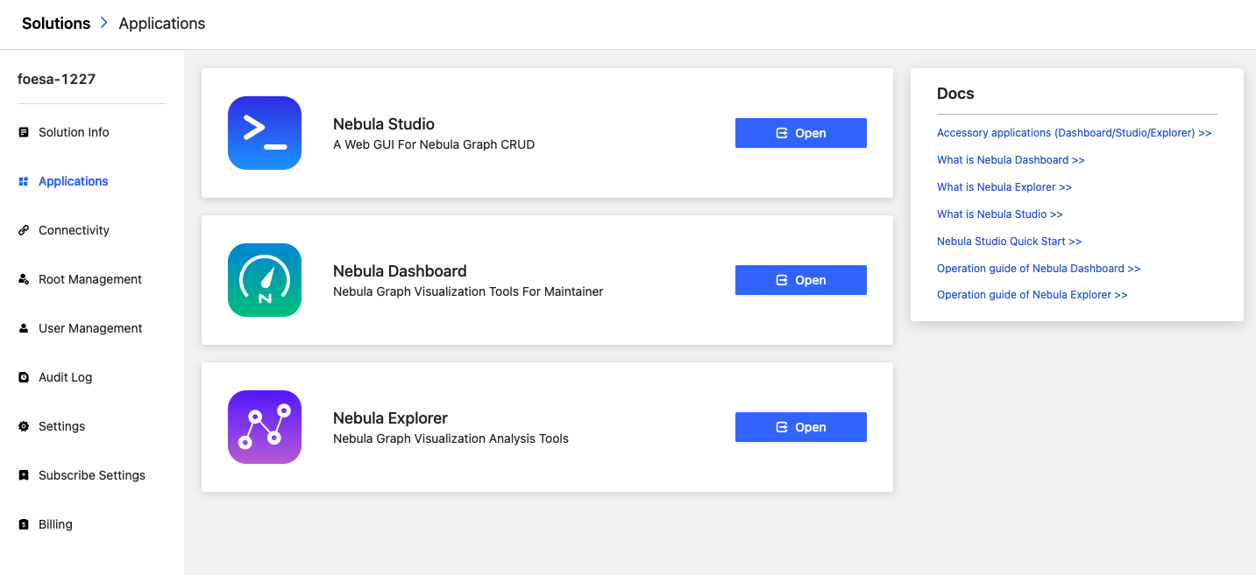
Task: View the Operation guide of Nebula Dashboard
Action: click(x=1039, y=269)
